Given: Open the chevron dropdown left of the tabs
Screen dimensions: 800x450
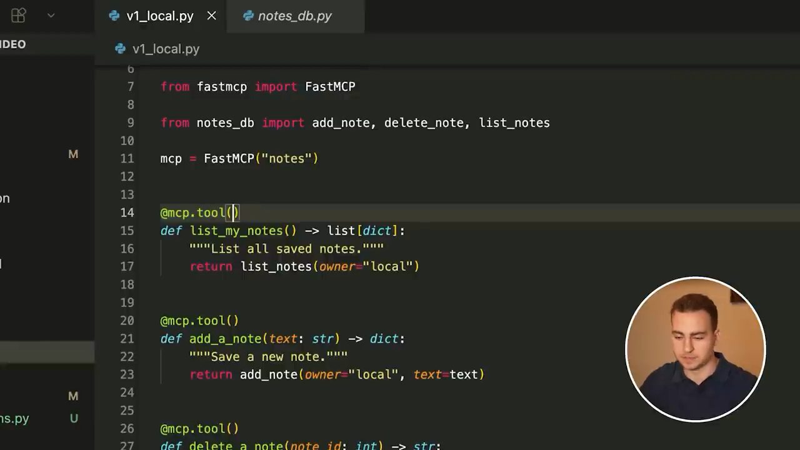Looking at the screenshot, I should [51, 16].
